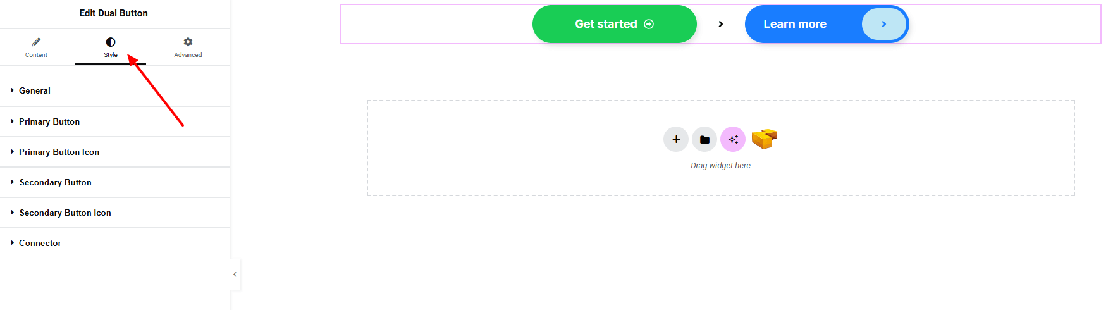Expand the Connector section
This screenshot has width=1113, height=310.
[40, 243]
